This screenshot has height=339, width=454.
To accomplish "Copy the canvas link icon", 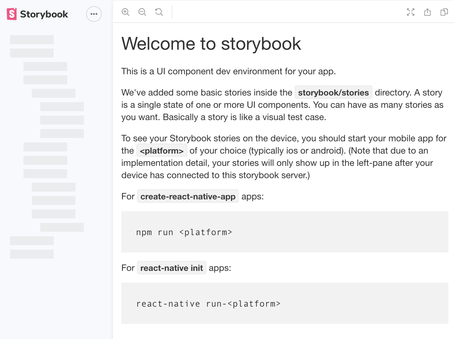I will coord(444,12).
